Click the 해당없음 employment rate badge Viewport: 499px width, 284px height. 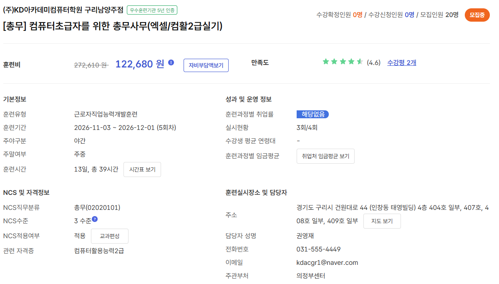point(313,115)
